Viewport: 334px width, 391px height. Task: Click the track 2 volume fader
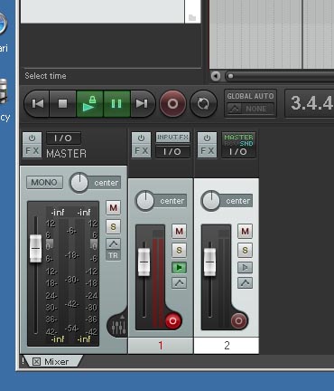click(x=209, y=262)
